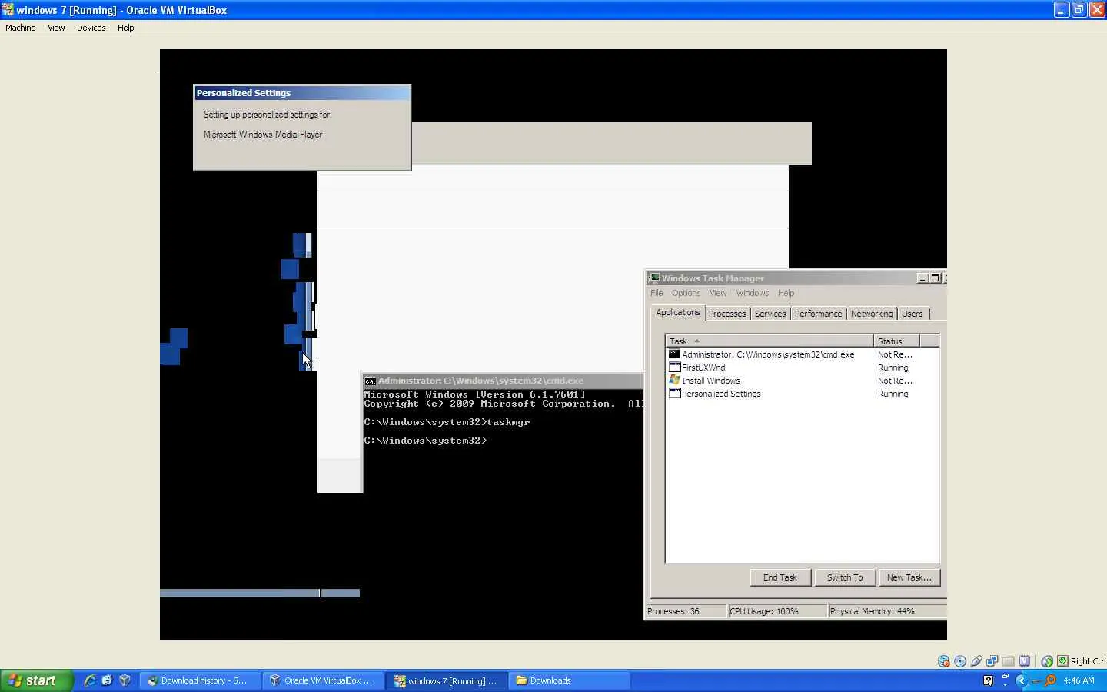Minimize the Windows Task Manager window

pos(922,278)
